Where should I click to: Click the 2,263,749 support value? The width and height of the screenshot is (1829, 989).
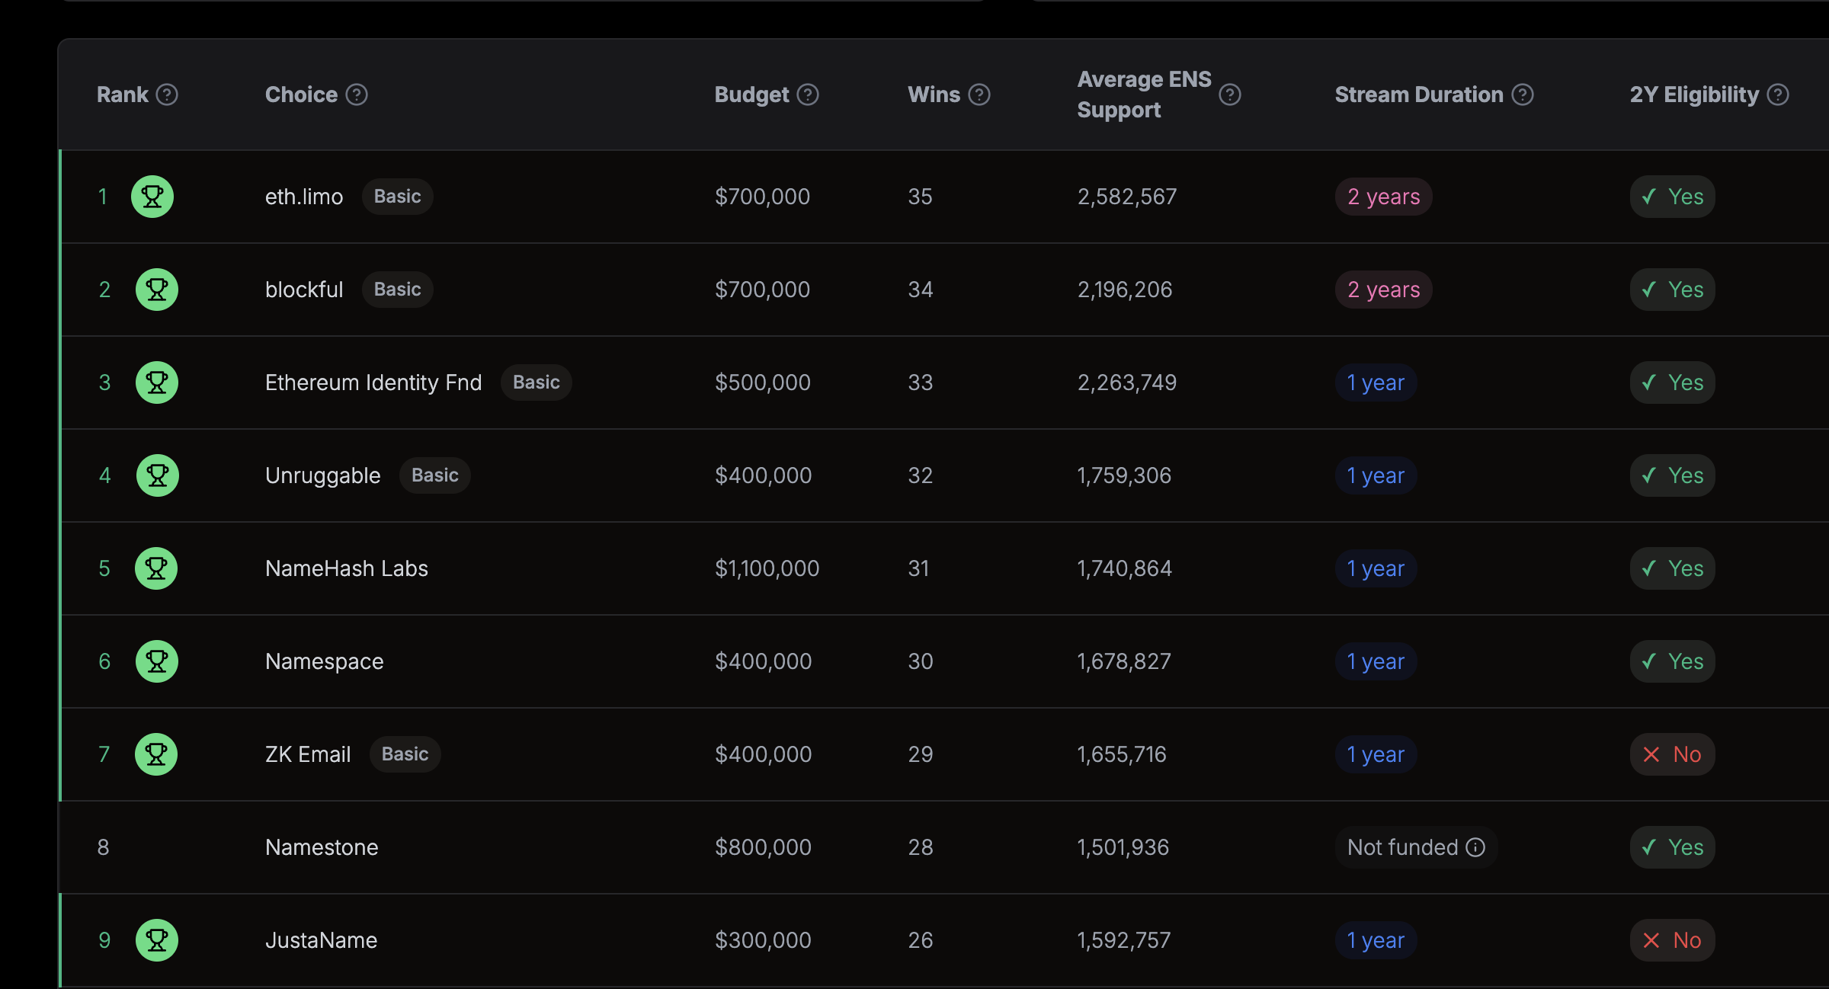click(x=1127, y=382)
